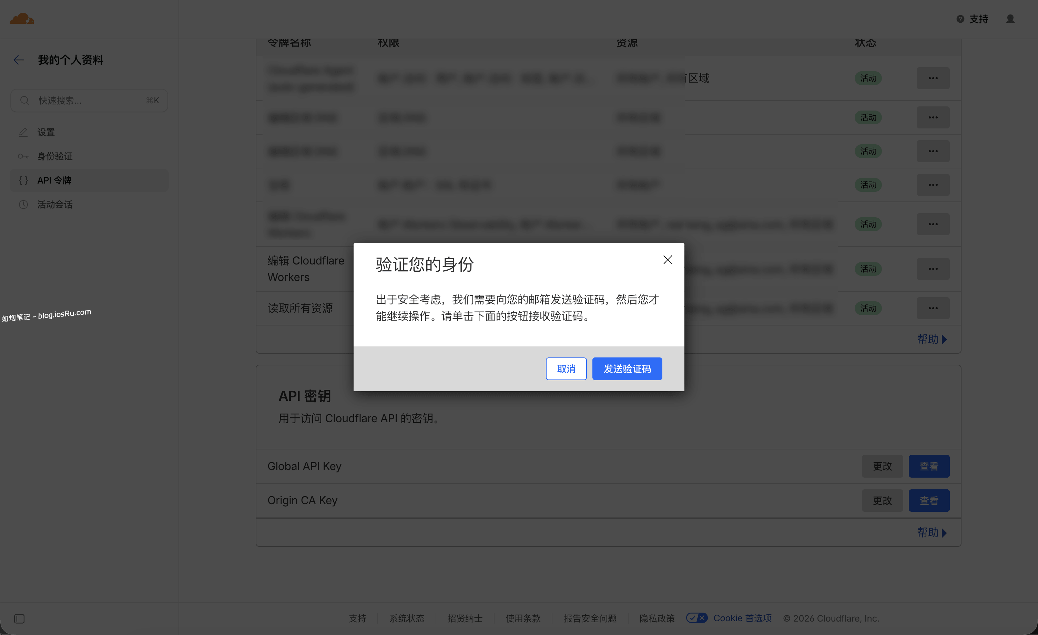Open the 报告安全问题 footer link
Viewport: 1038px width, 635px height.
(x=590, y=618)
